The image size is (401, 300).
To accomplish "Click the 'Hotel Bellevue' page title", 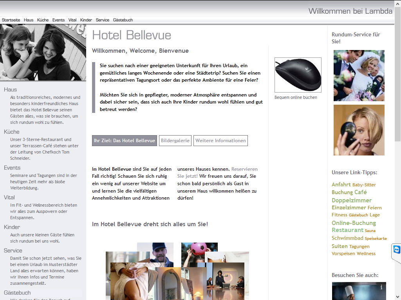I will tap(132, 35).
